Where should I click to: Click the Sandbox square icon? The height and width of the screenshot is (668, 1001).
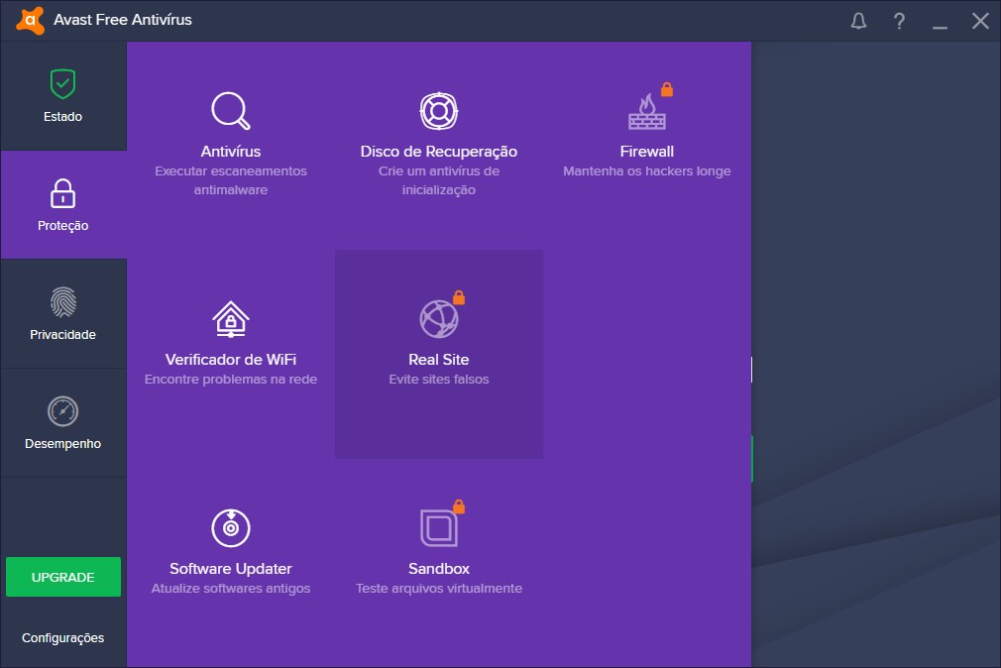coord(439,528)
